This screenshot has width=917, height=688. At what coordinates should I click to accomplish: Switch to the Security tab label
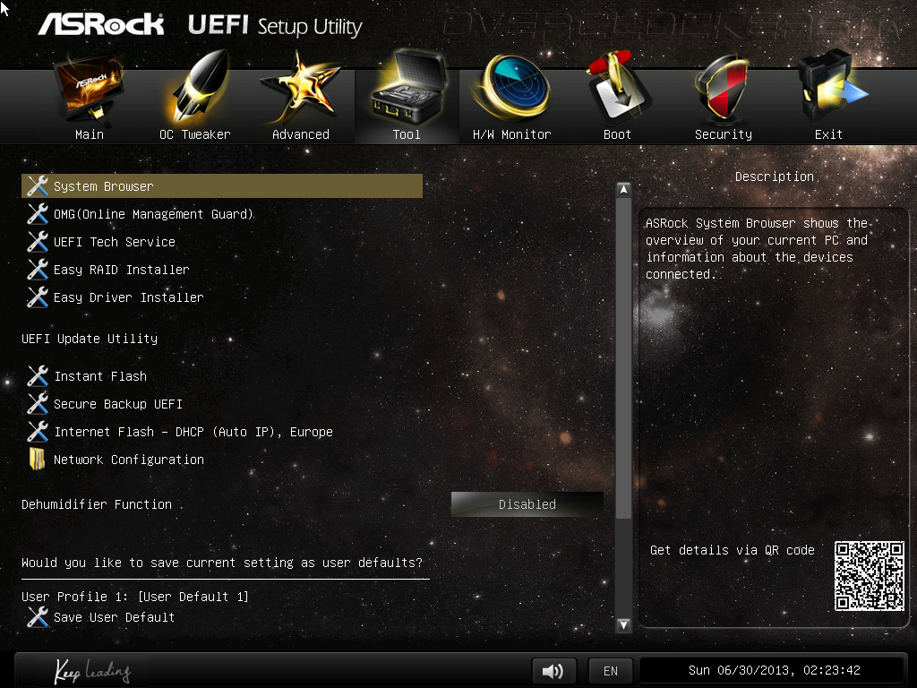click(x=724, y=134)
